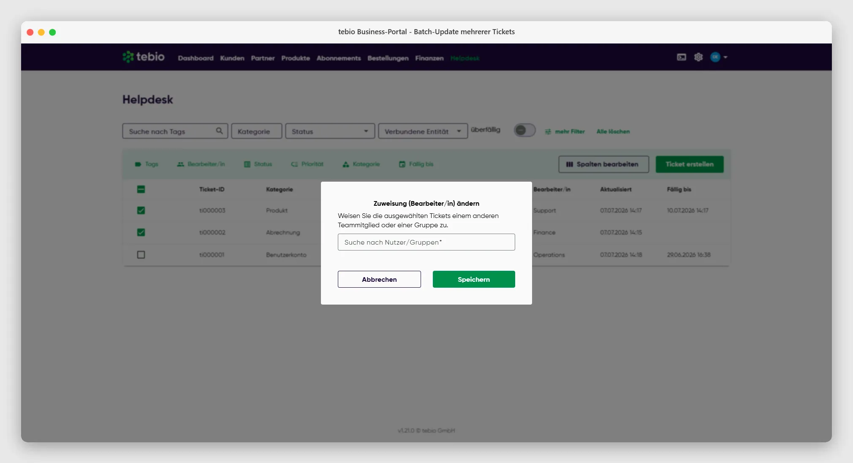Click the Tags bulk action

[147, 164]
